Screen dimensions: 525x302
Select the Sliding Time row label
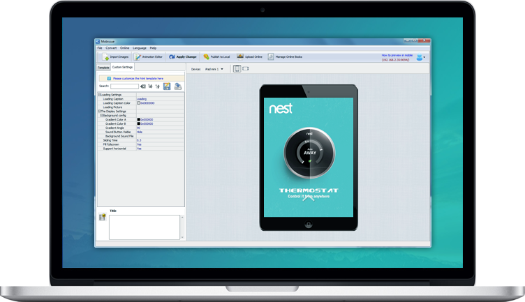tap(110, 140)
